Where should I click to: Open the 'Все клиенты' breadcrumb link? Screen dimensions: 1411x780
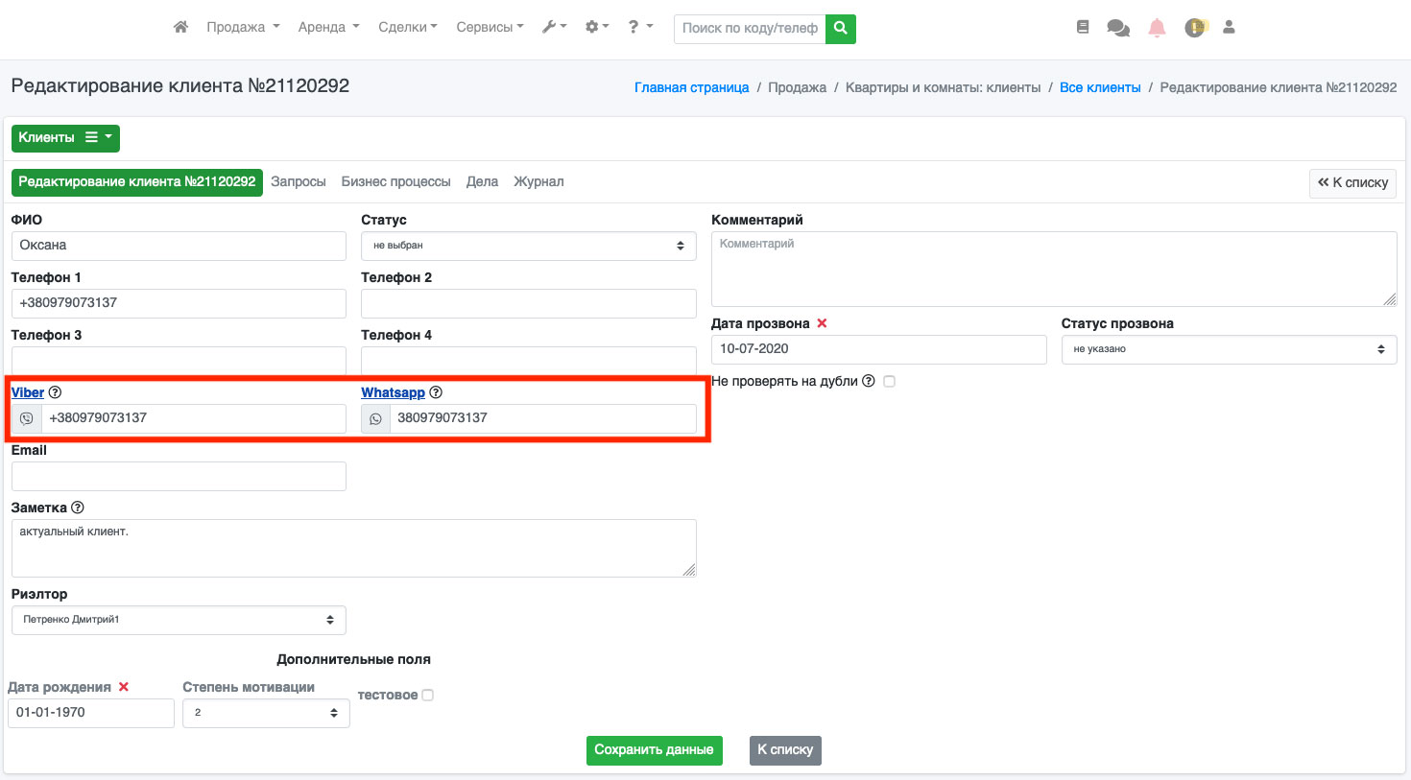coord(1100,87)
